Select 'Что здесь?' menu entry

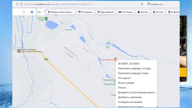pos(124,78)
